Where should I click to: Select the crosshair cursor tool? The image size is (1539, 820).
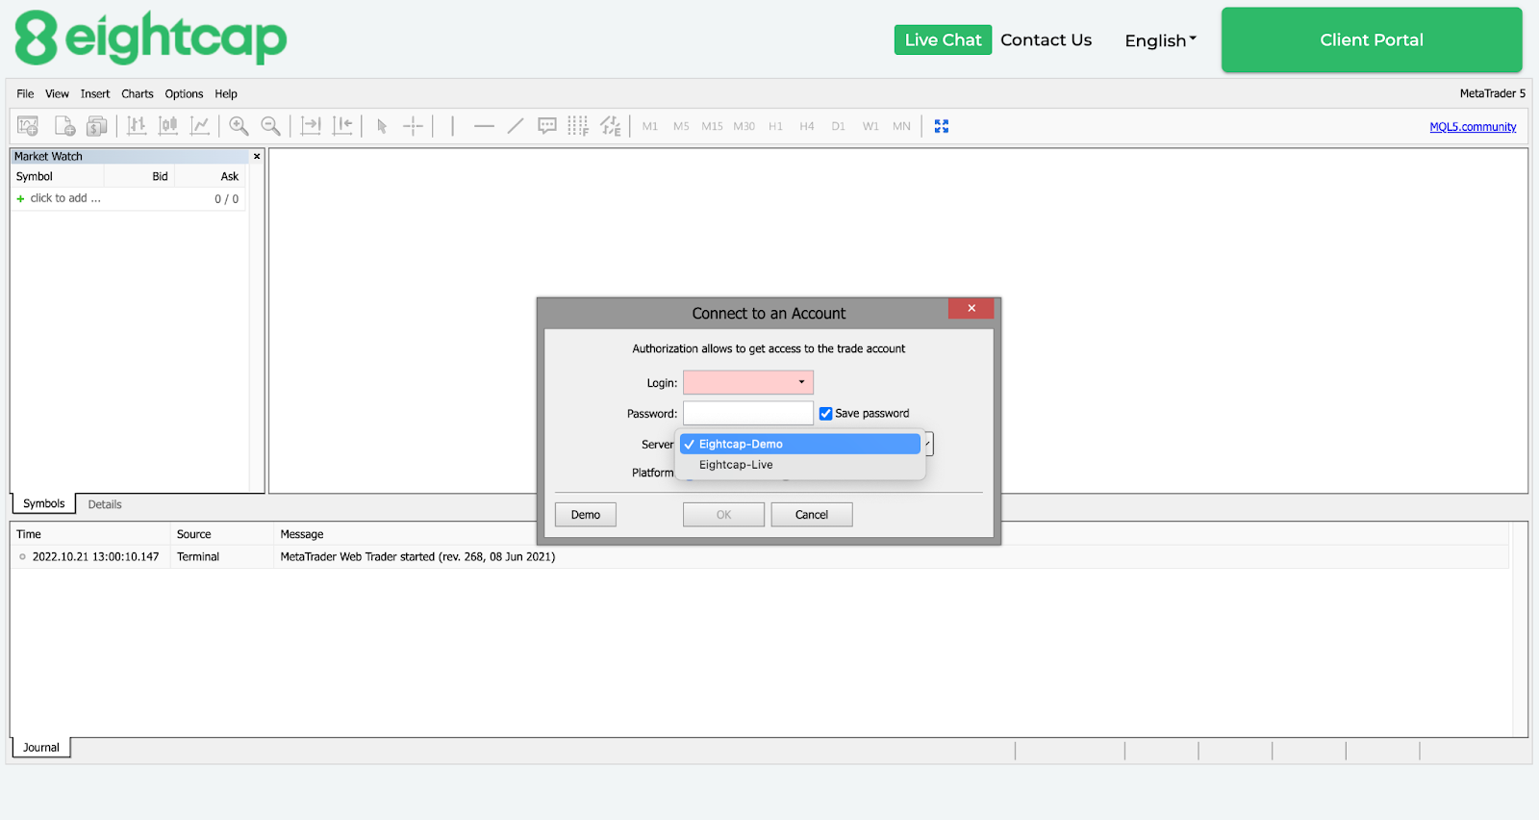pos(413,126)
